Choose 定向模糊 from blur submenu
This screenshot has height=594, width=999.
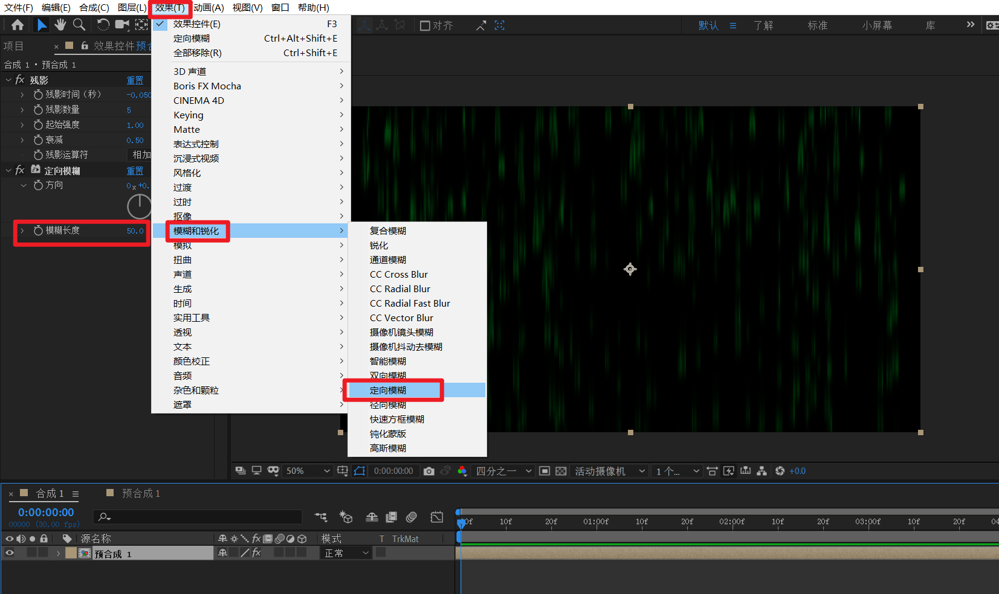click(x=388, y=391)
